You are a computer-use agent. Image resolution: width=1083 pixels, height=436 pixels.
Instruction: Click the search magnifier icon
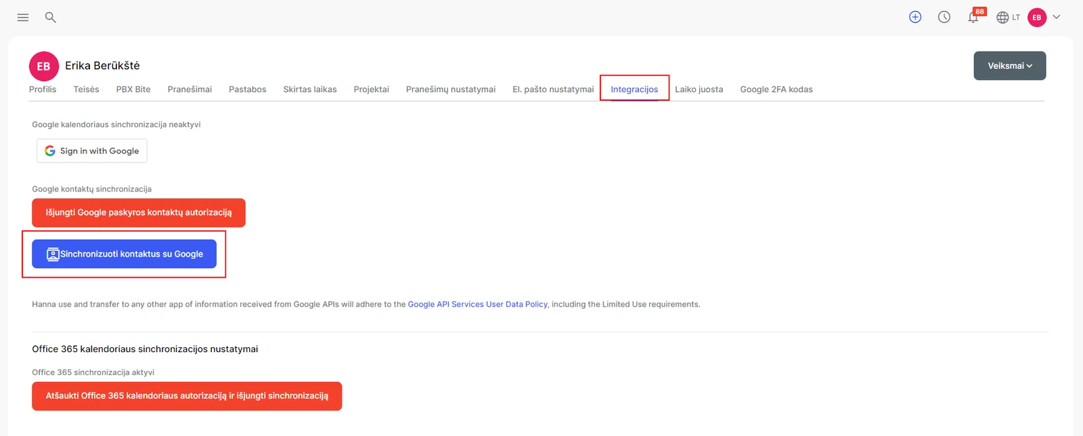[50, 18]
